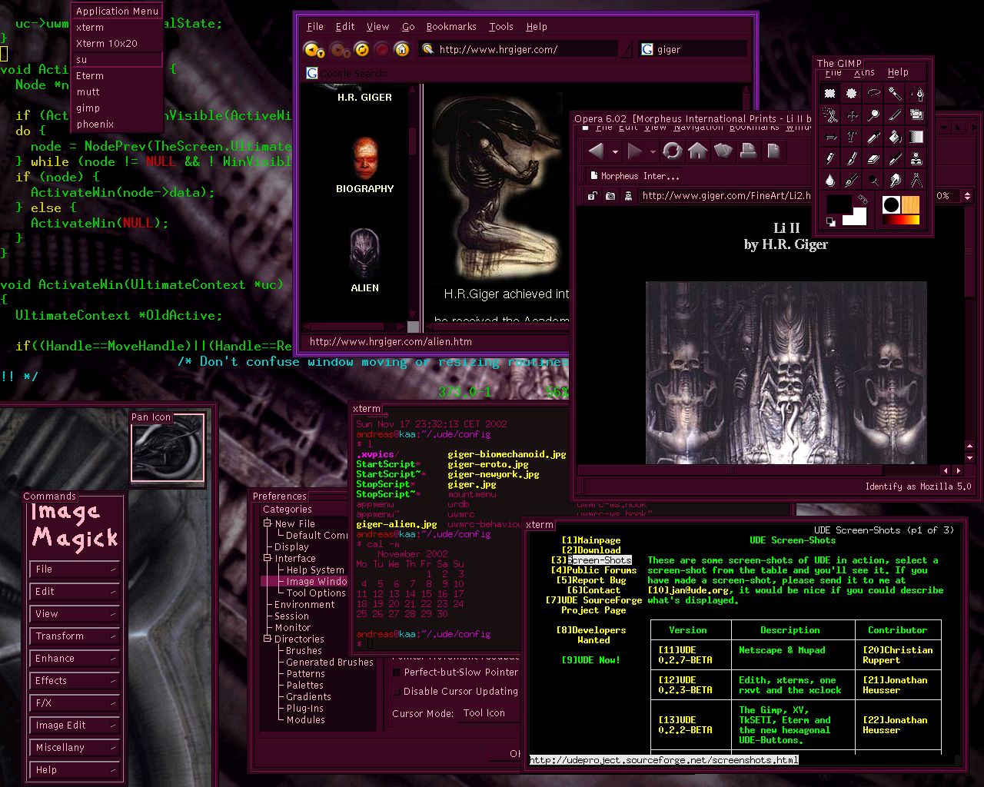Open Opera back history dropdown arrow
The width and height of the screenshot is (984, 787).
pyautogui.click(x=615, y=151)
